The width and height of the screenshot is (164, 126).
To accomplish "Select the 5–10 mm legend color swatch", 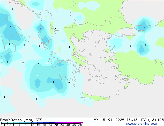I will [28, 123].
